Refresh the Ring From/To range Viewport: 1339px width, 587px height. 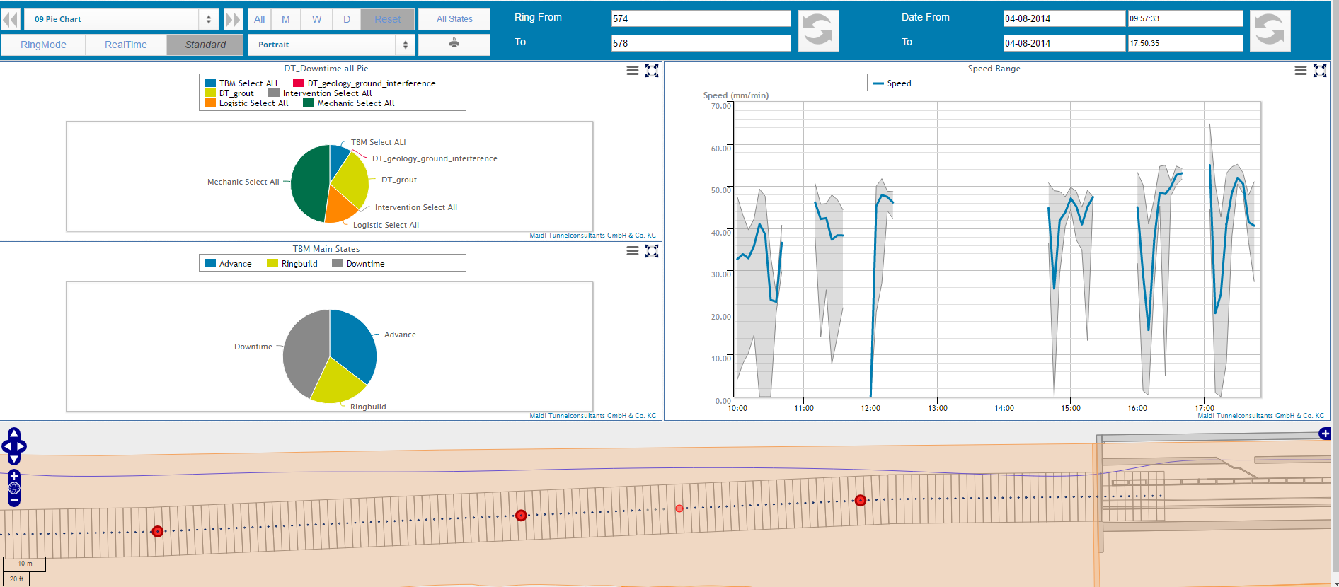[818, 30]
